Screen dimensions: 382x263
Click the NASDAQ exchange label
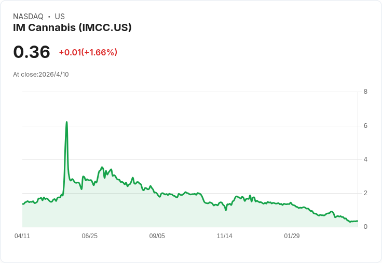tap(28, 17)
